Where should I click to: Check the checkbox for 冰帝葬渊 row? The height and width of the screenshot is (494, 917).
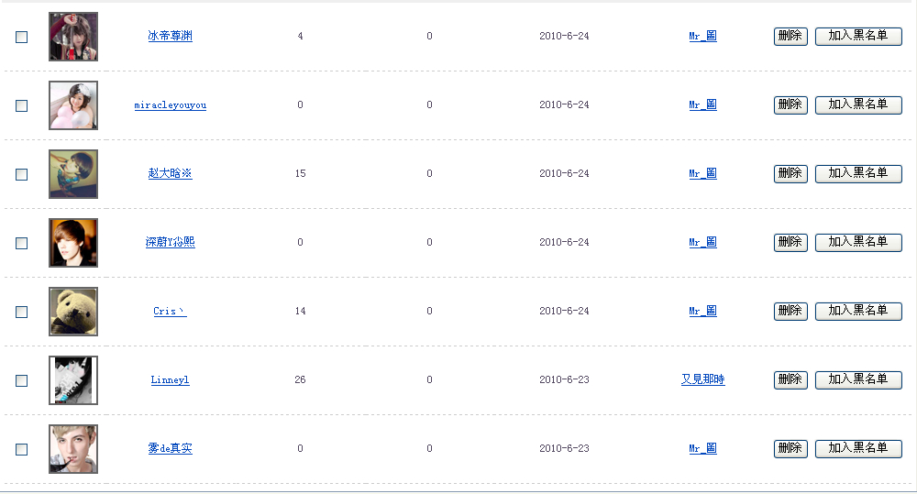[x=22, y=37]
